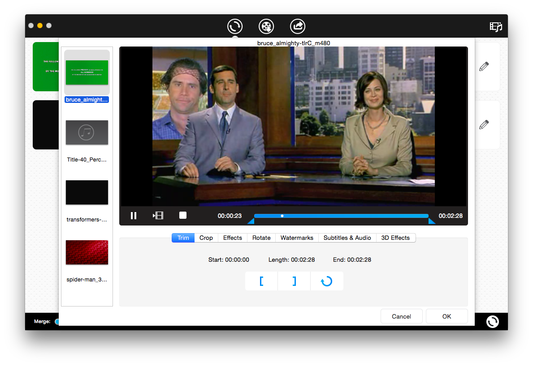Screen dimensions: 533x366
Task: Set trim start with left bracket button
Action: pyautogui.click(x=261, y=281)
